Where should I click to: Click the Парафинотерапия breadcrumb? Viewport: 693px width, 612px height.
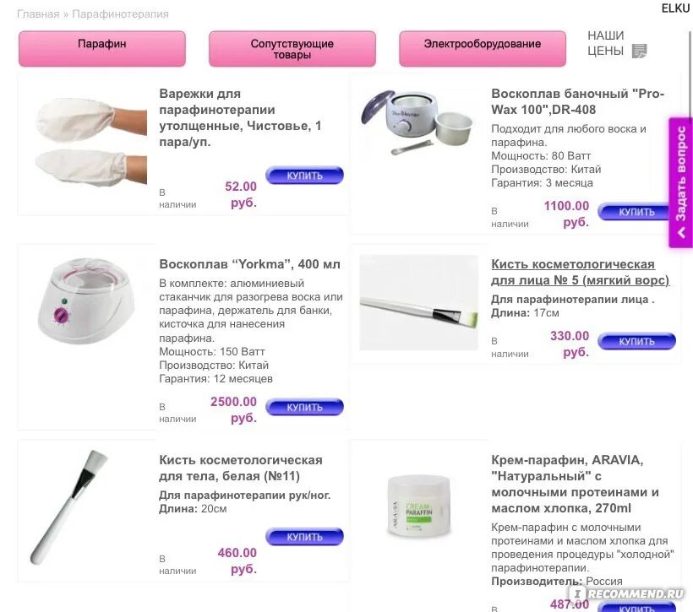[x=120, y=14]
